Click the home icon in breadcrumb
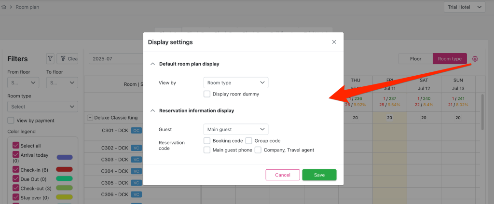Image resolution: width=494 pixels, height=204 pixels. click(4, 7)
